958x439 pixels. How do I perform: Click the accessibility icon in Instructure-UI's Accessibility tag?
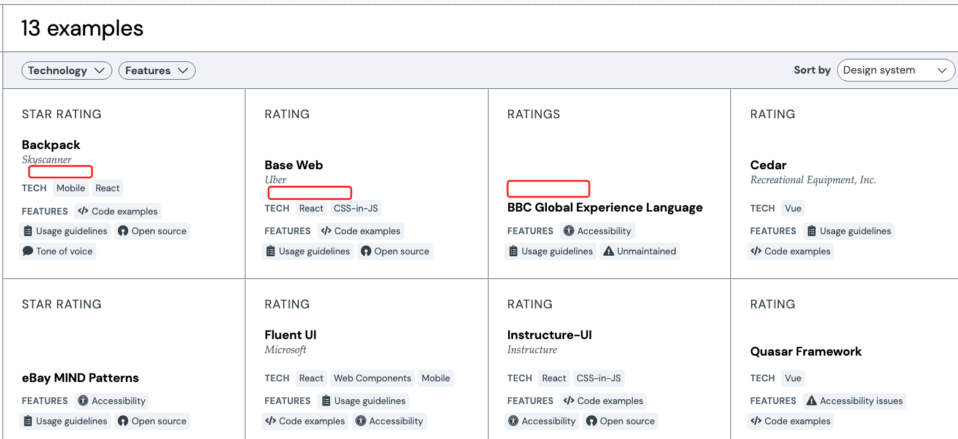click(513, 421)
